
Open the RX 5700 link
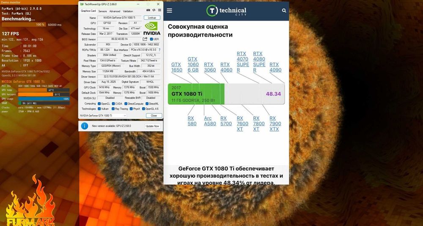pos(226,121)
